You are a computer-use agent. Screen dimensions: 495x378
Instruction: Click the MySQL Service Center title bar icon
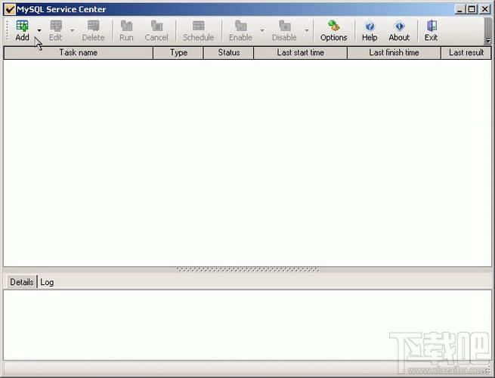10,10
